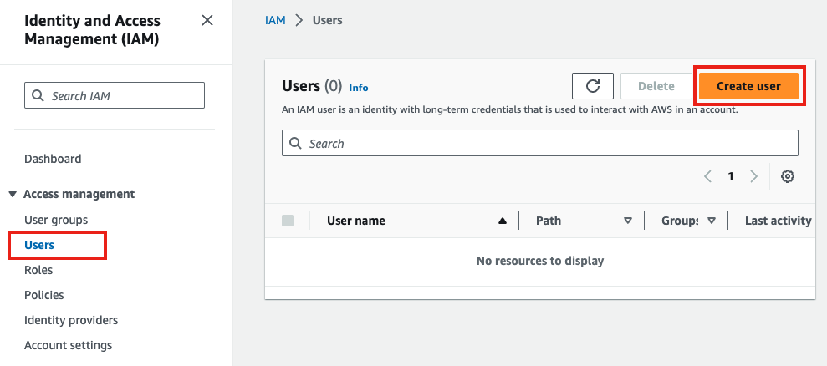Open Identity providers in the sidebar
Screen dimensions: 827x366
[x=71, y=320]
